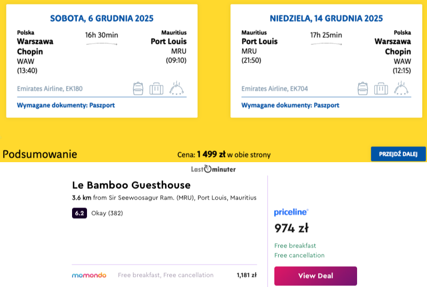
Task: Click suitcase baggage icon on flight EK180
Action: tap(156, 89)
